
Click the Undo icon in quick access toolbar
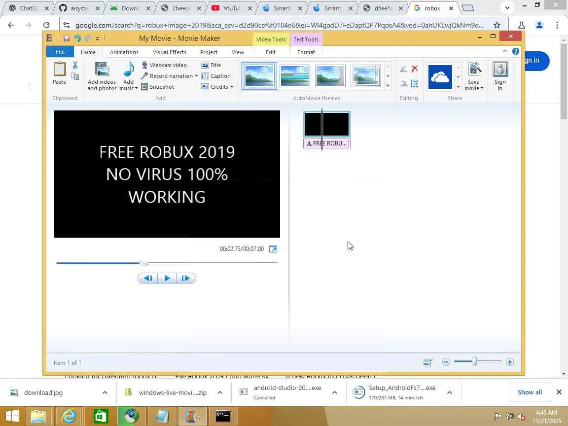click(77, 38)
